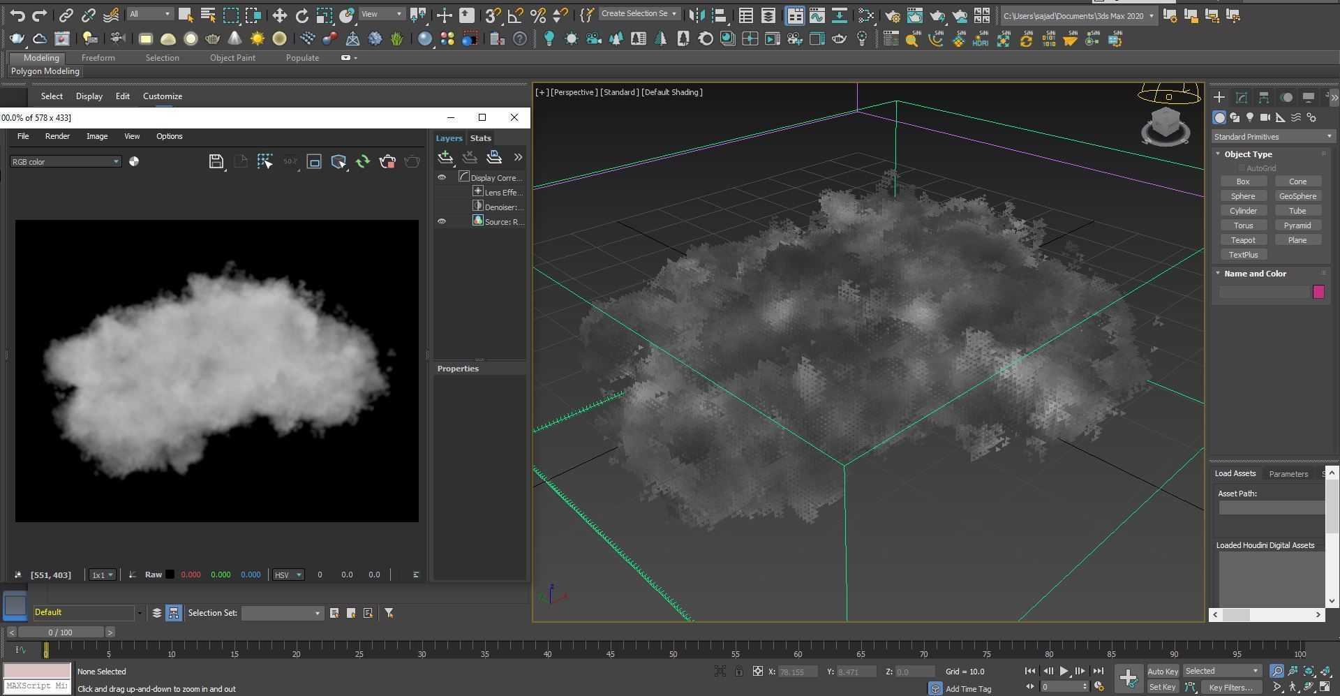This screenshot has height=696, width=1340.
Task: Toggle the selection lock padlock icon
Action: [738, 672]
